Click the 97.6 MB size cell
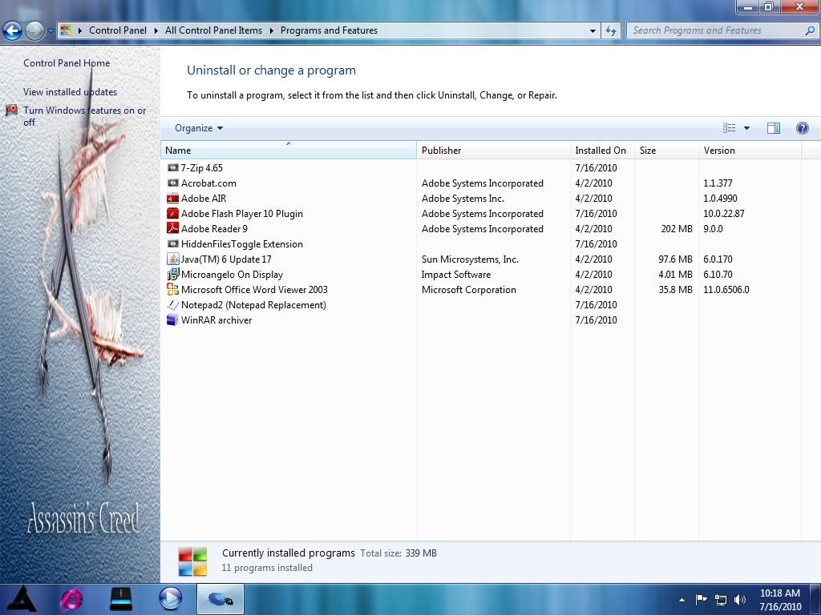This screenshot has width=821, height=615. click(x=675, y=259)
